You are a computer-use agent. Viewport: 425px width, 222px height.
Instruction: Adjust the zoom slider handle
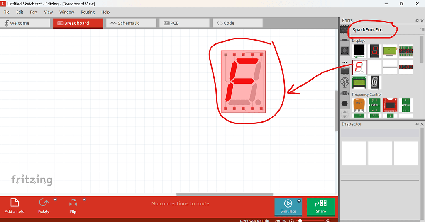(x=300, y=221)
